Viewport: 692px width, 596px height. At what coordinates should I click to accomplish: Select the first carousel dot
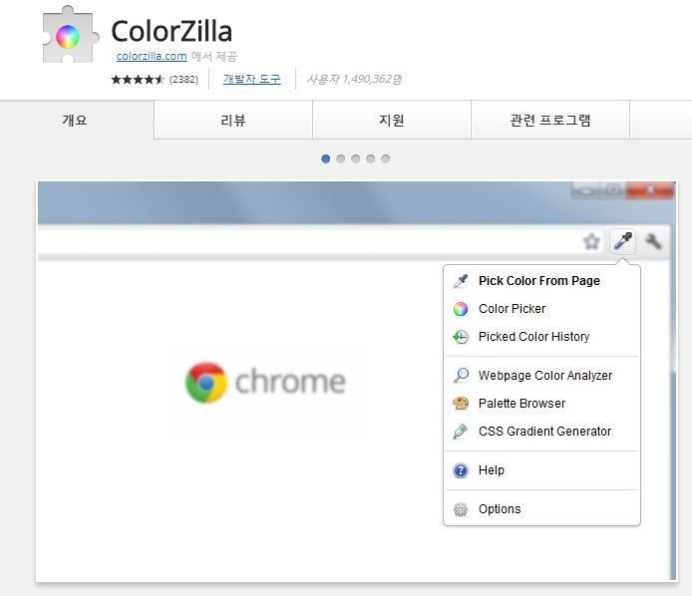click(326, 158)
